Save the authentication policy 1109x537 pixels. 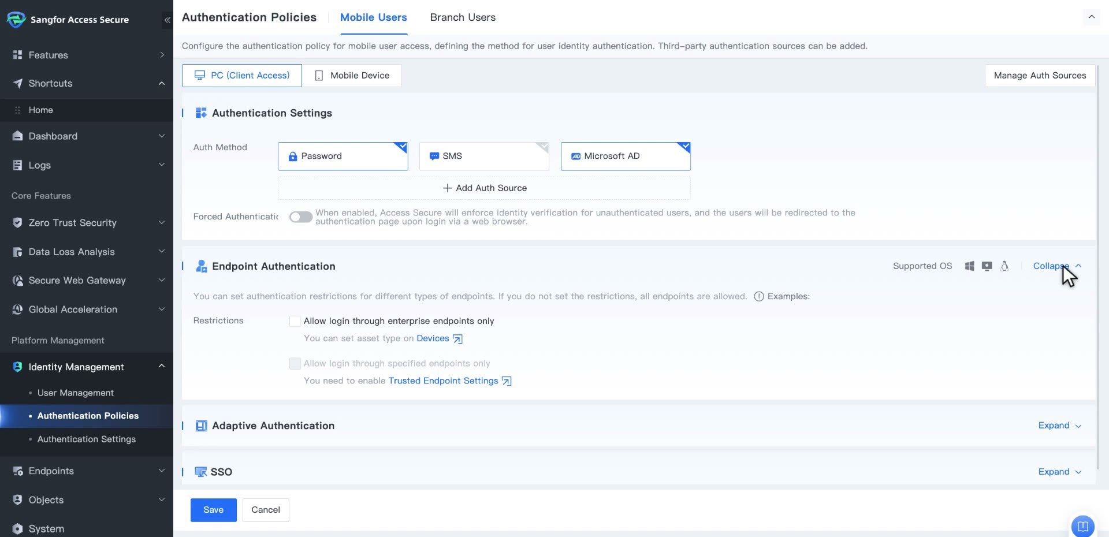(x=214, y=510)
